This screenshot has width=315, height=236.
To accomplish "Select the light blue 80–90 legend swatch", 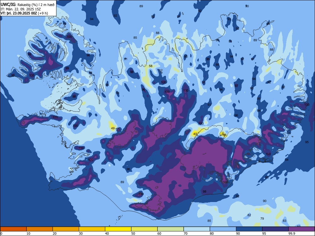I will coord(223,229).
